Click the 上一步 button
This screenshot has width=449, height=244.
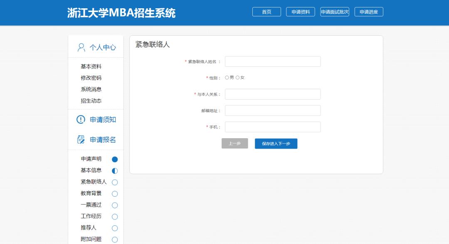click(x=234, y=144)
